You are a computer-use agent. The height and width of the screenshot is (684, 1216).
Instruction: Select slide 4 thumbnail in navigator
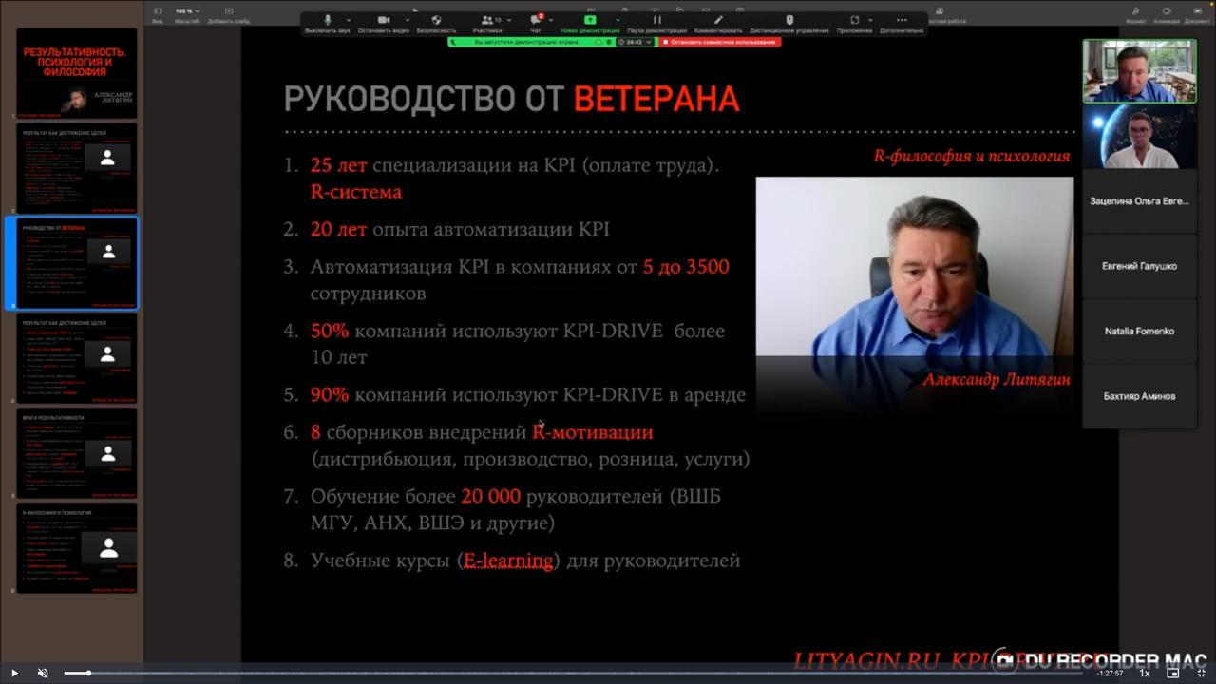(x=76, y=358)
